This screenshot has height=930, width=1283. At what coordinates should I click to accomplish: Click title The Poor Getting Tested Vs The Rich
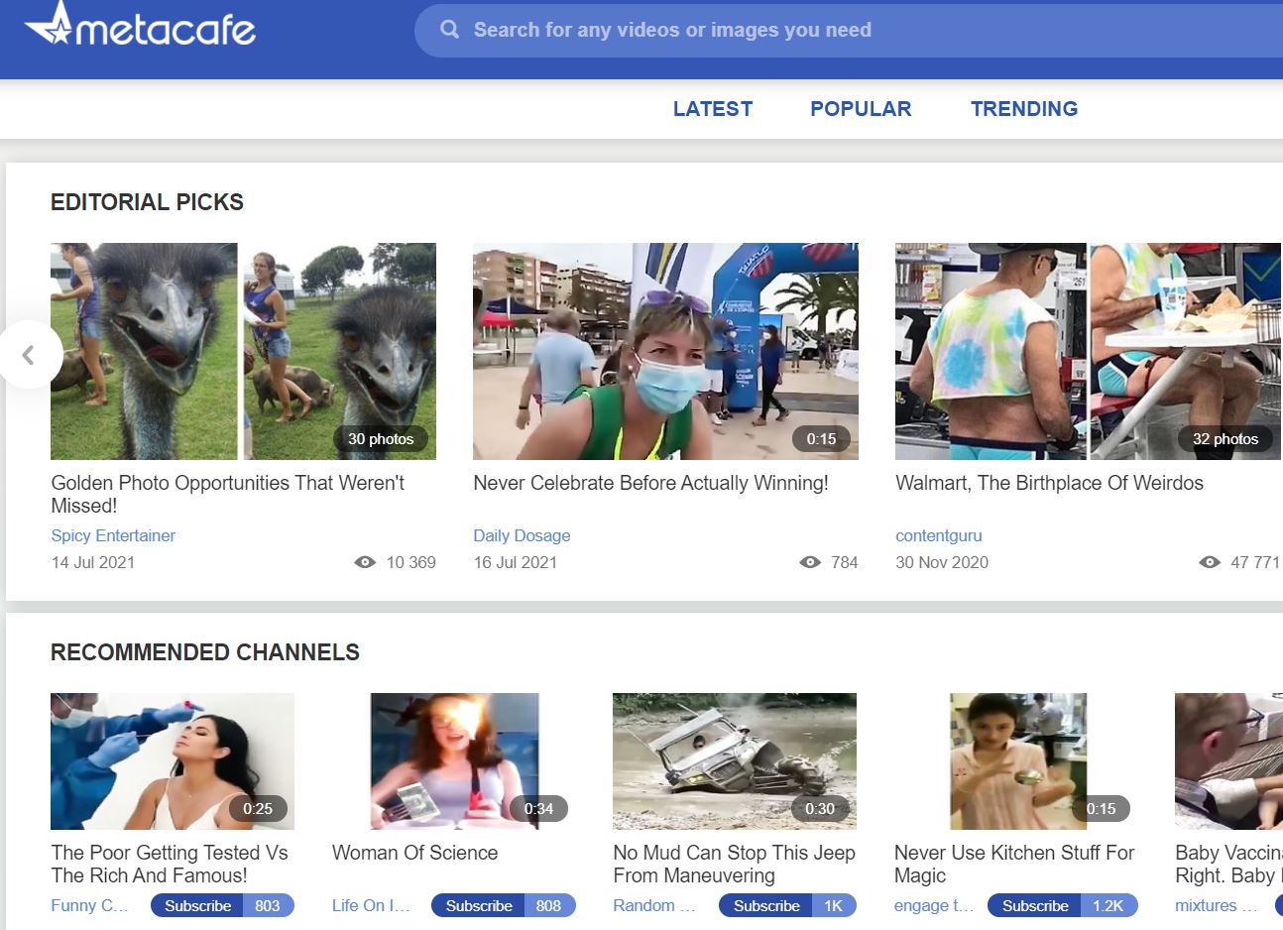pos(170,864)
